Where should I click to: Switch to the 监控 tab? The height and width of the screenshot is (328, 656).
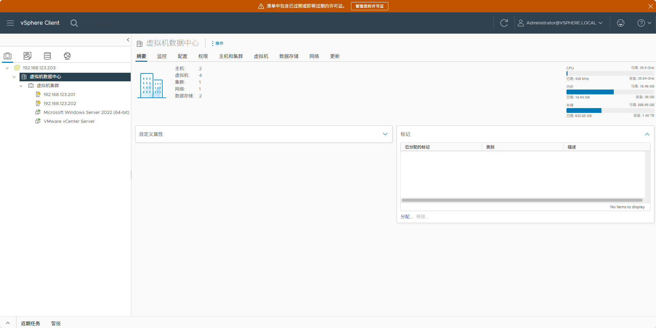point(162,56)
